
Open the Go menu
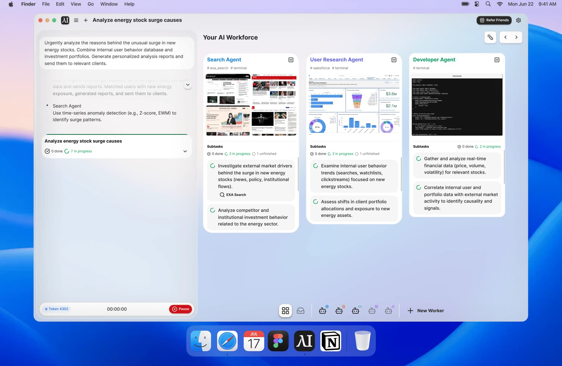(90, 4)
